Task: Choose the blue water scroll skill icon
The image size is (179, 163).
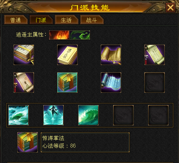Action: 111,83
